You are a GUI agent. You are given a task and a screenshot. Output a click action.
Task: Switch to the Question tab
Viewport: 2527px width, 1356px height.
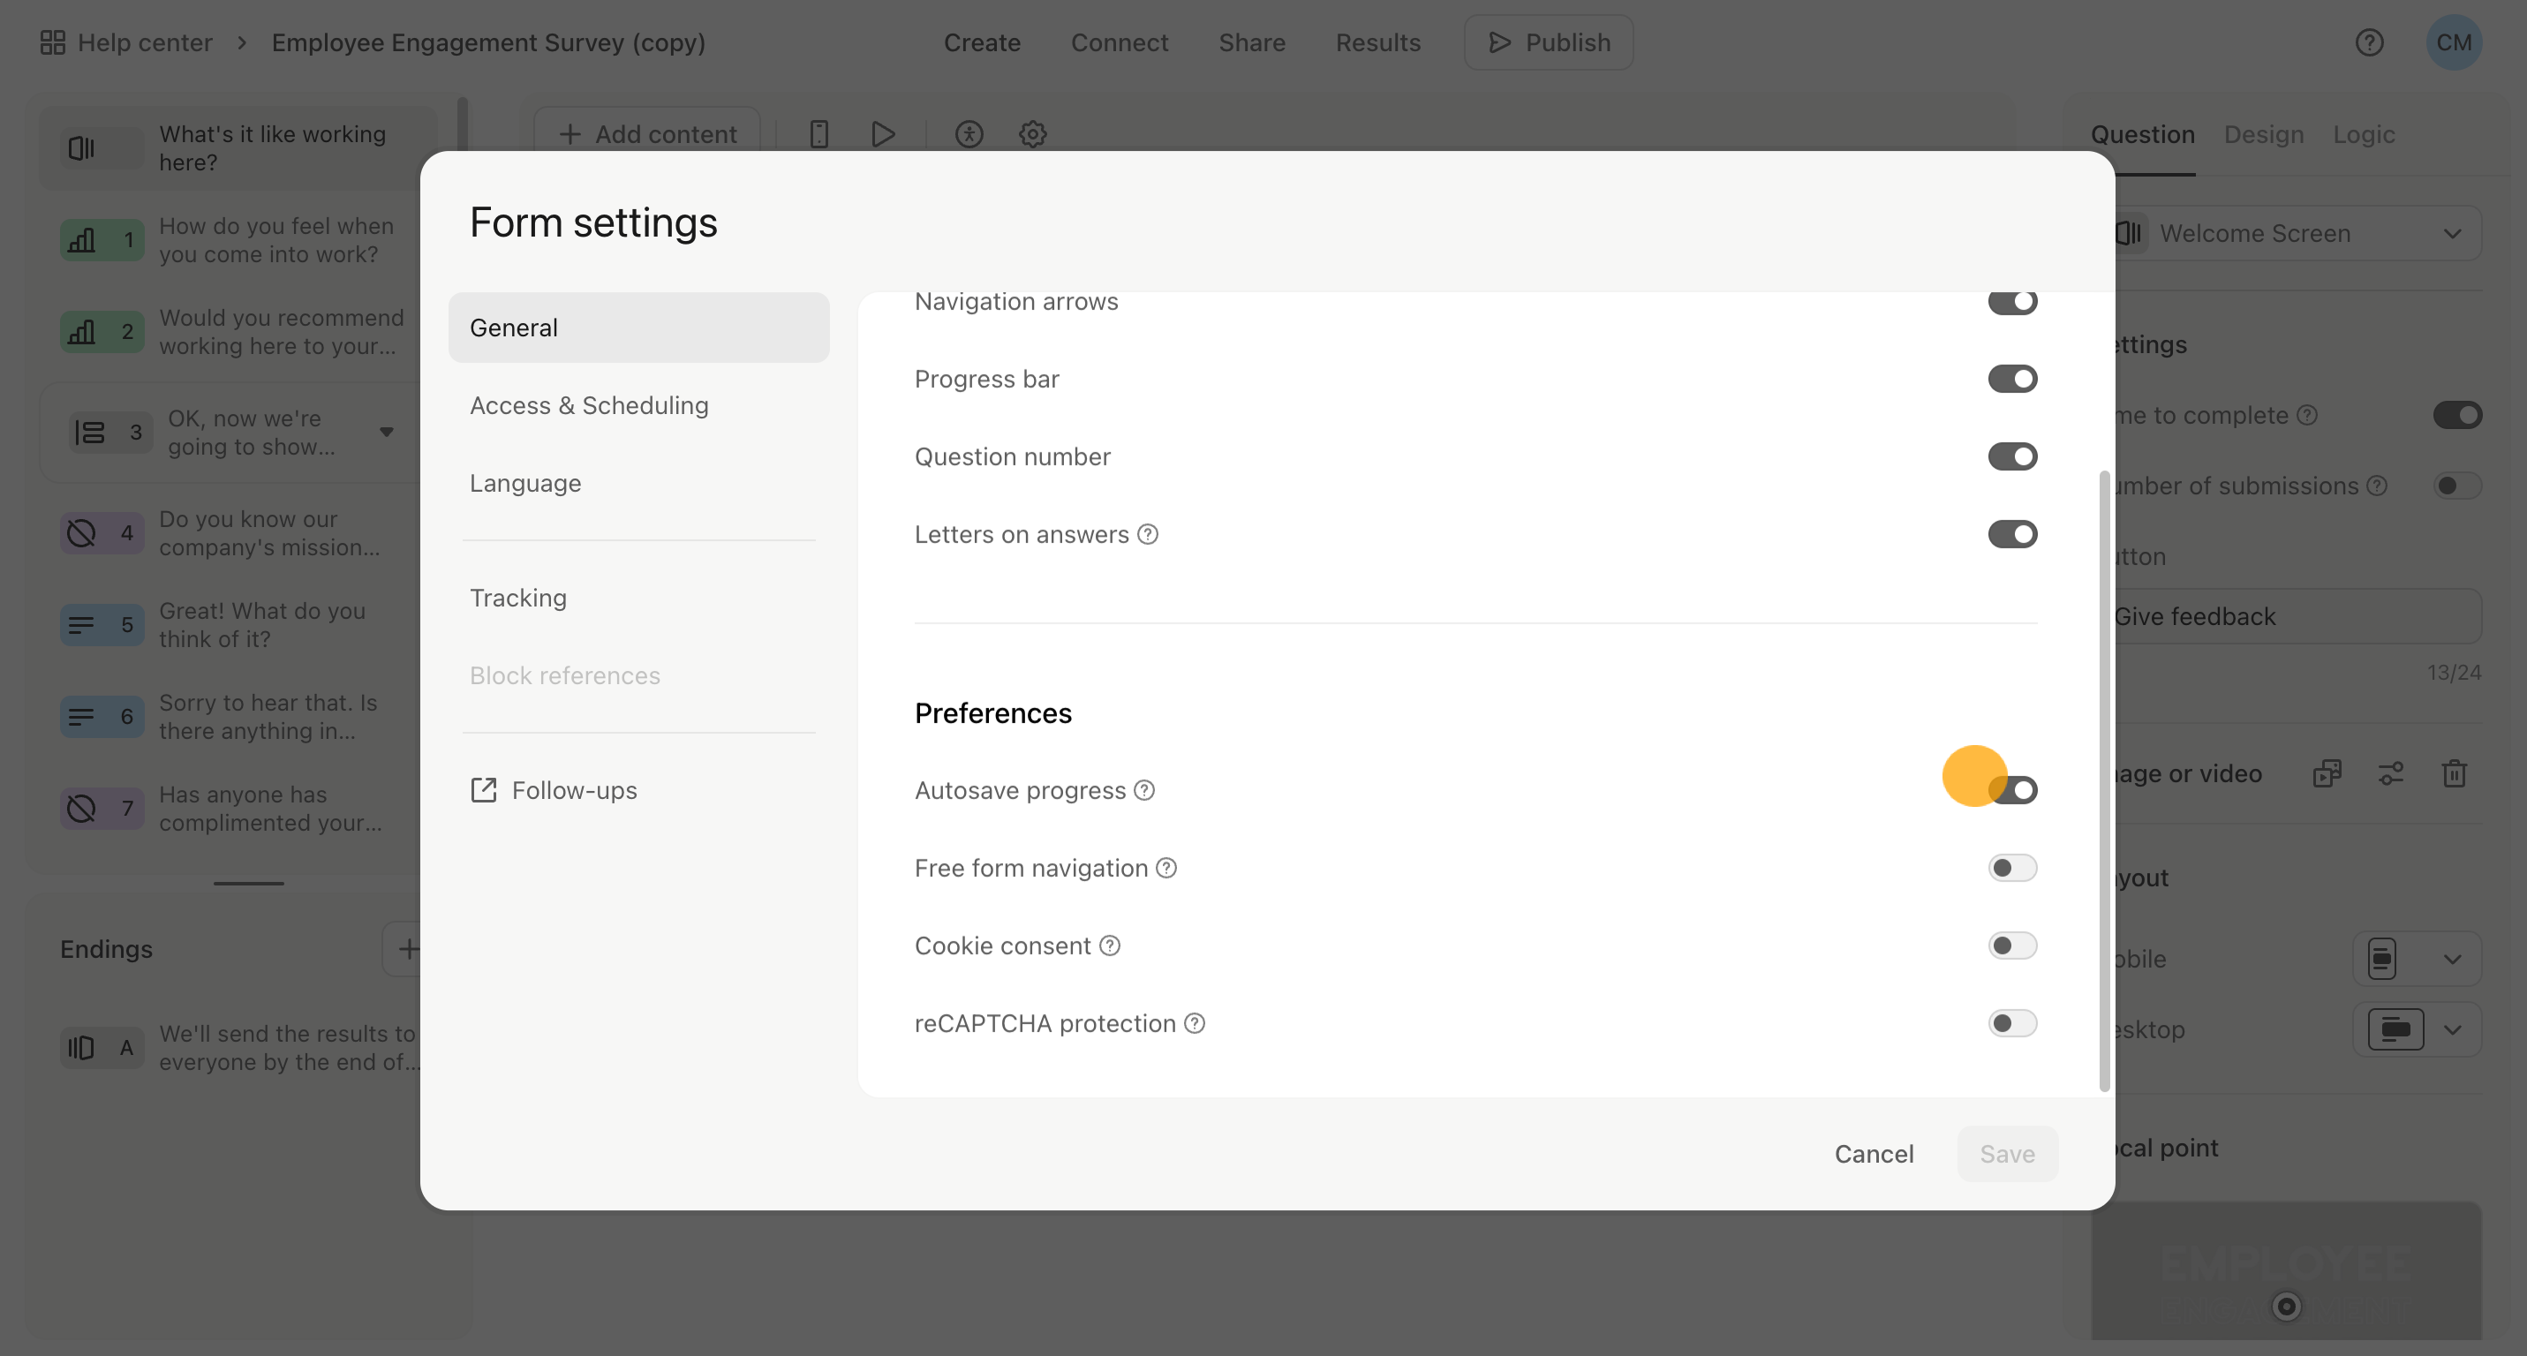click(2142, 134)
